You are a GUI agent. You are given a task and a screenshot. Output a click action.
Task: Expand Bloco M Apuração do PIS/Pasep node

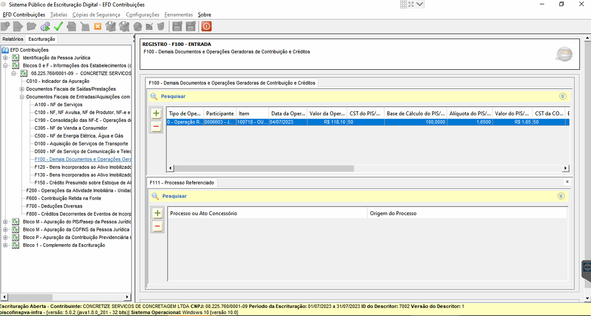[5, 222]
